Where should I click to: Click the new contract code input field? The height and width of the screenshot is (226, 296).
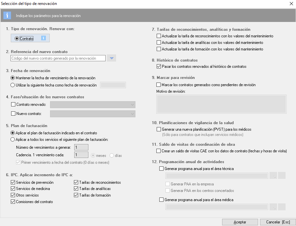(58, 58)
